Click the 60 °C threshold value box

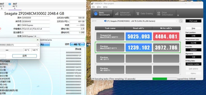(27, 50)
